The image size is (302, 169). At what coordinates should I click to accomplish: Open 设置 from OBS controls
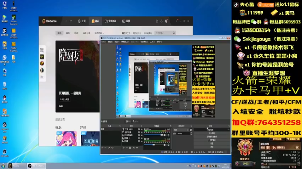pos(212,143)
